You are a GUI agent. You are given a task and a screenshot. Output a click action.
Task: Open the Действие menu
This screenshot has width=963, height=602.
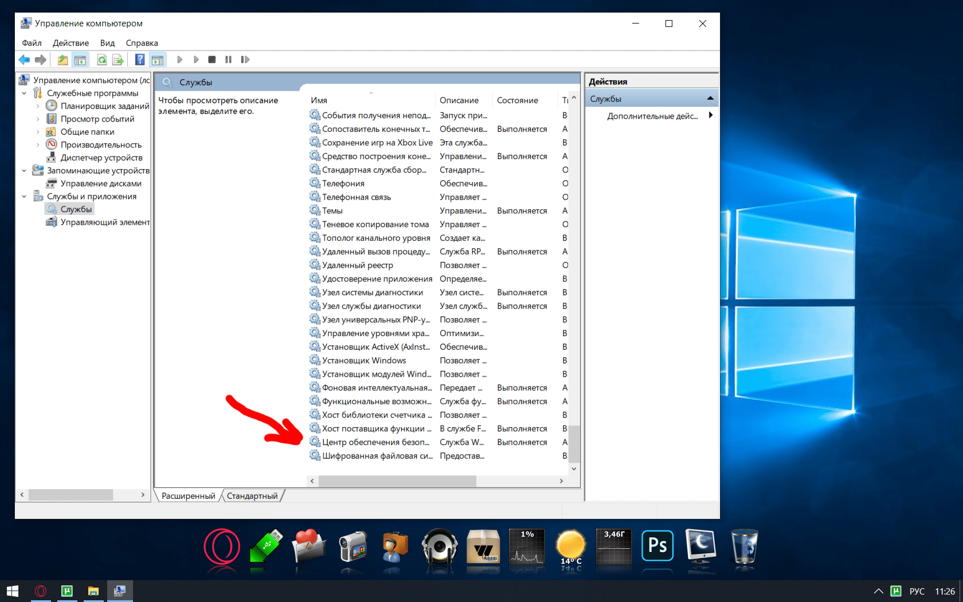point(71,43)
